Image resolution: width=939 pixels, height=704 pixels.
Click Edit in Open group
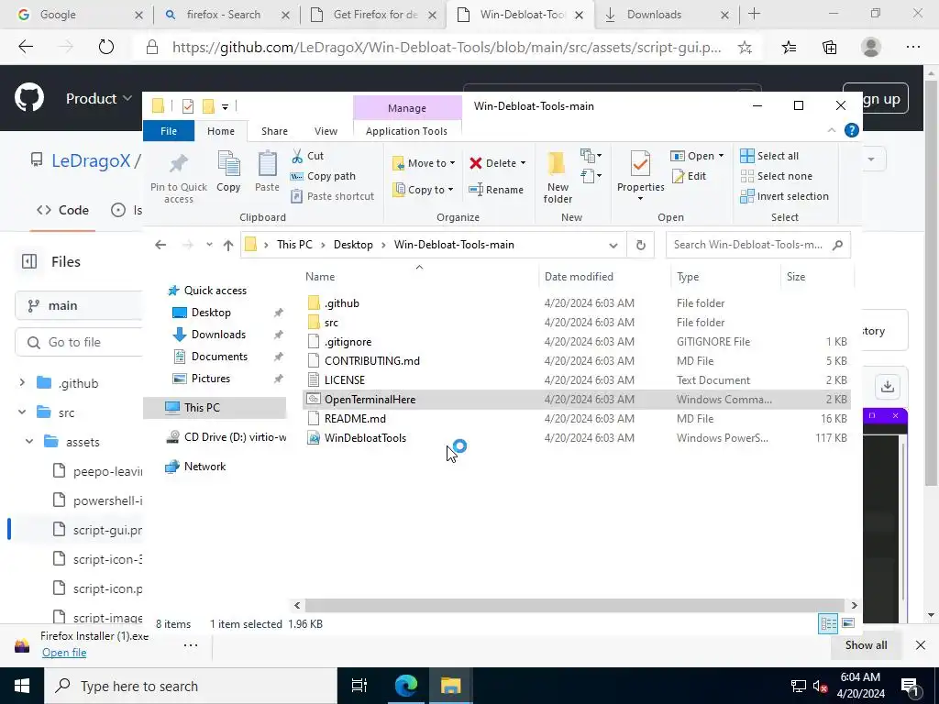[689, 176]
